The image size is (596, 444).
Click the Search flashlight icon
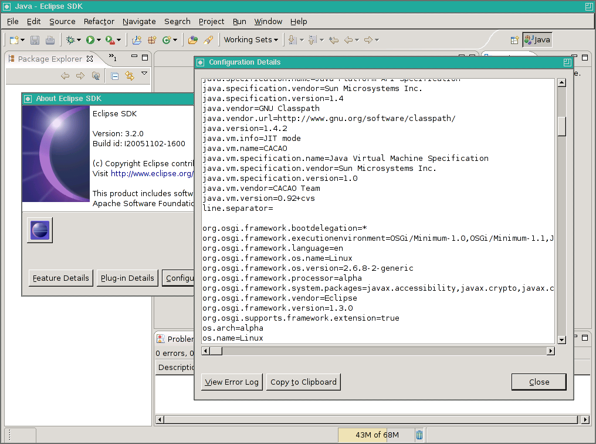coord(208,40)
